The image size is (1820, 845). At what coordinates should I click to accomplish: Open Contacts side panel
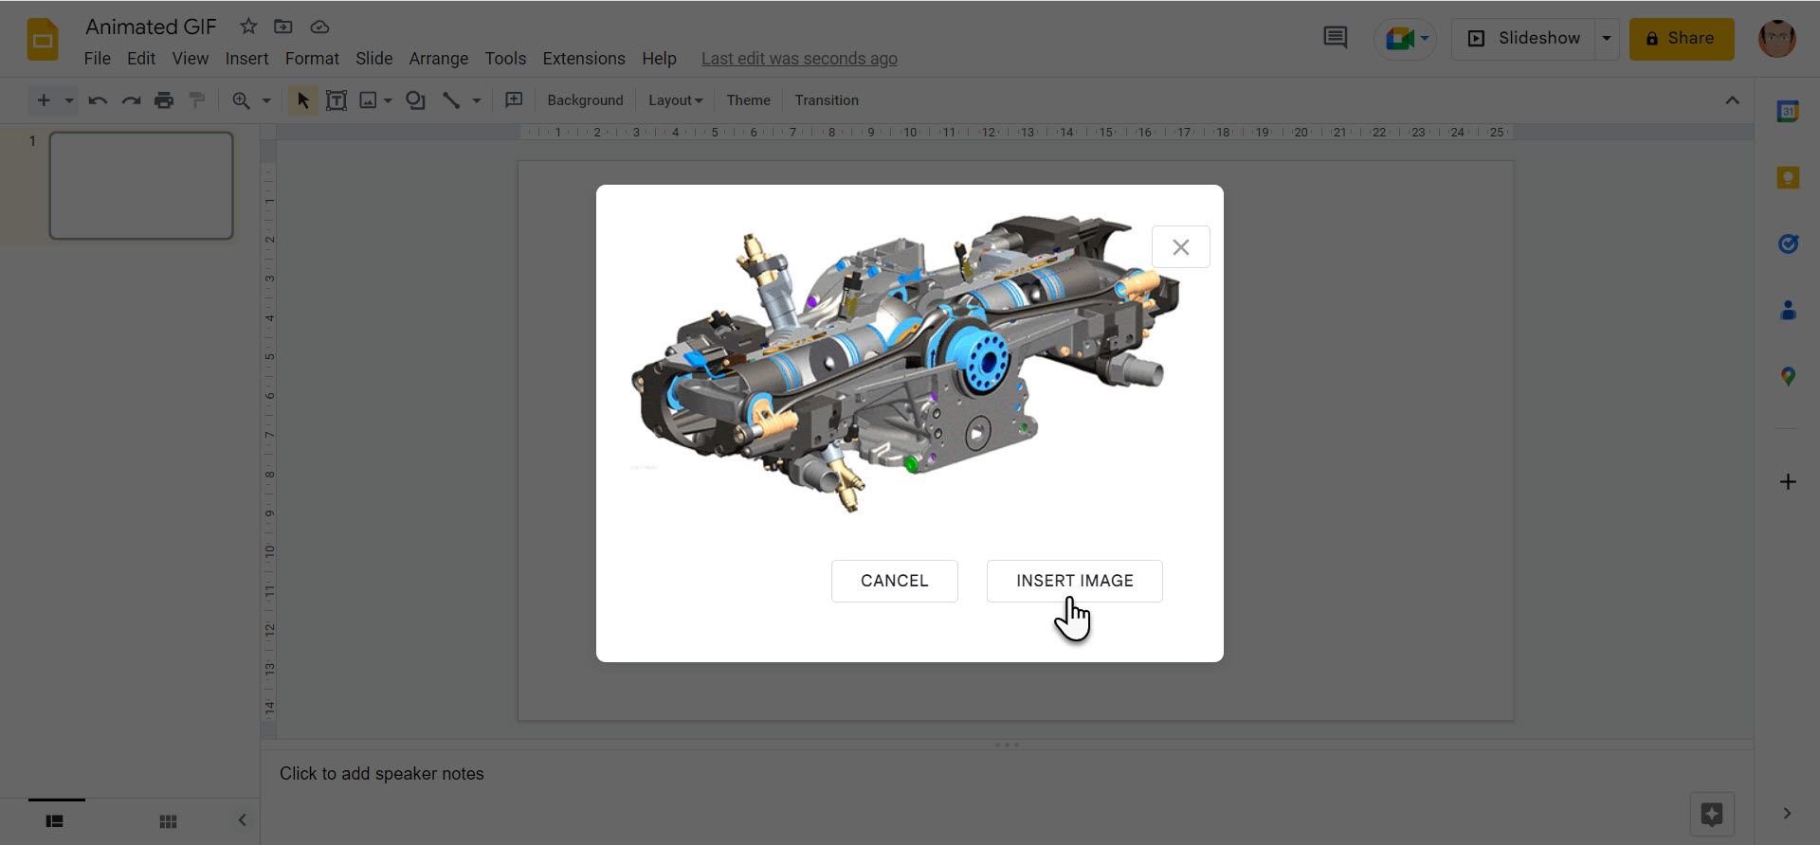tap(1788, 310)
